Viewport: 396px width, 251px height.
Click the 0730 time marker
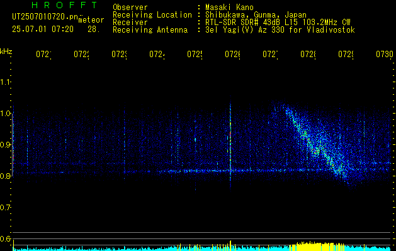[x=385, y=54]
